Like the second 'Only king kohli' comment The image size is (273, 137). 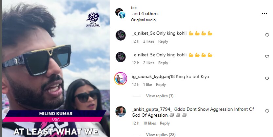pos(267,57)
